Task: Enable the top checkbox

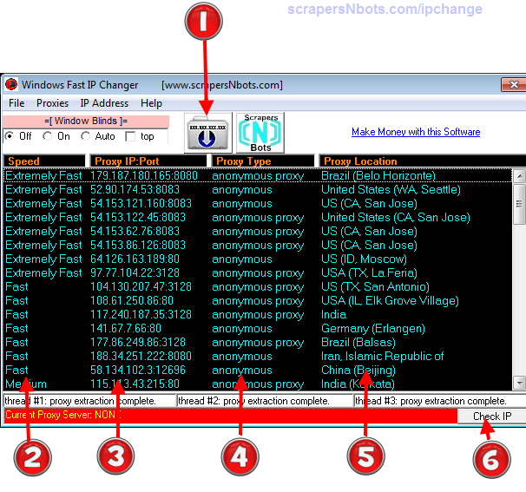Action: [x=130, y=136]
